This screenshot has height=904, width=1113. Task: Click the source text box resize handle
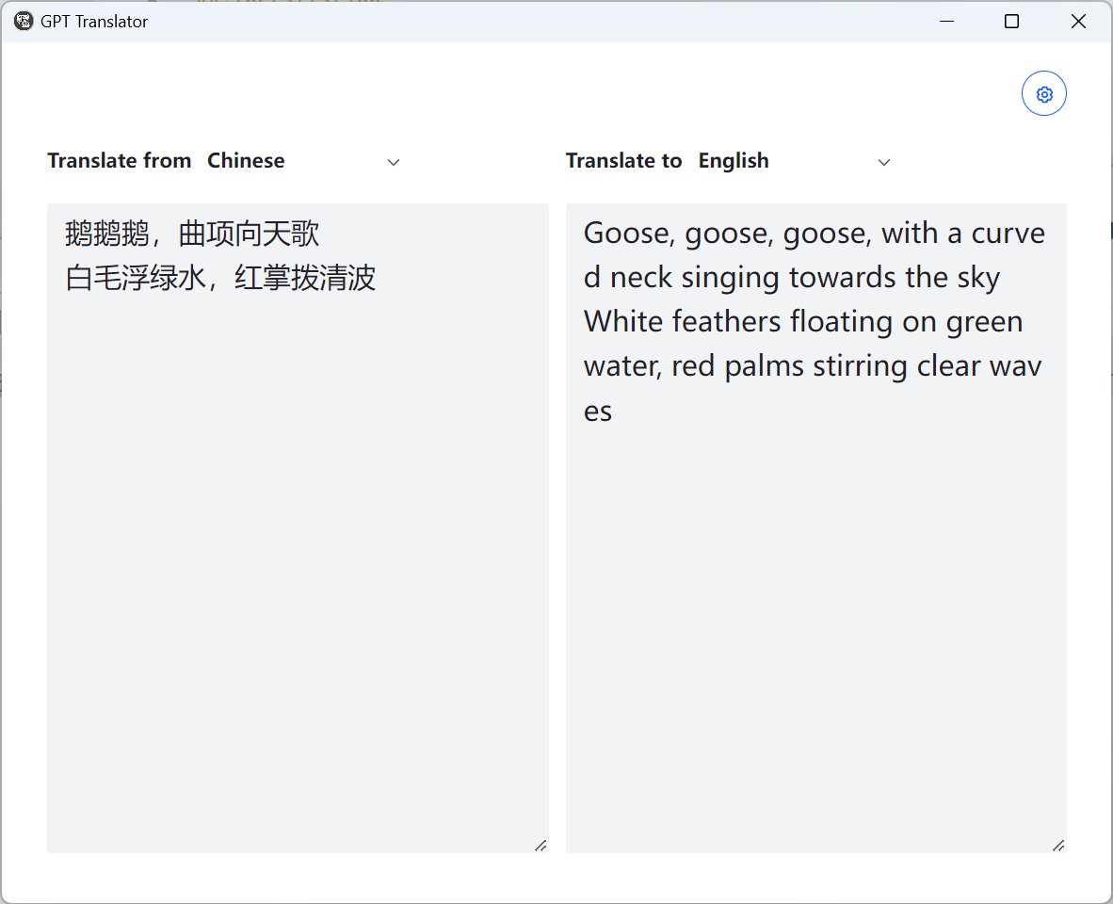tap(540, 845)
